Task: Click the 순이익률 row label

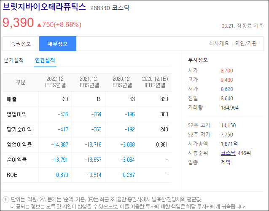Action: [x=16, y=160]
